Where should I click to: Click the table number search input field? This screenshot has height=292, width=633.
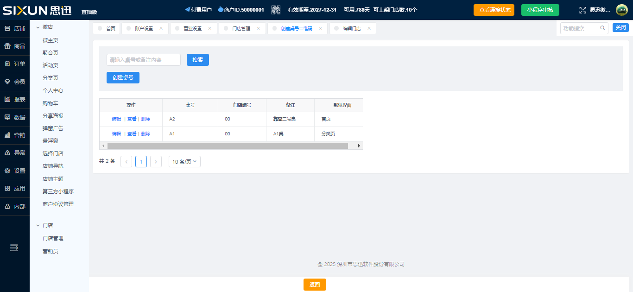(144, 60)
